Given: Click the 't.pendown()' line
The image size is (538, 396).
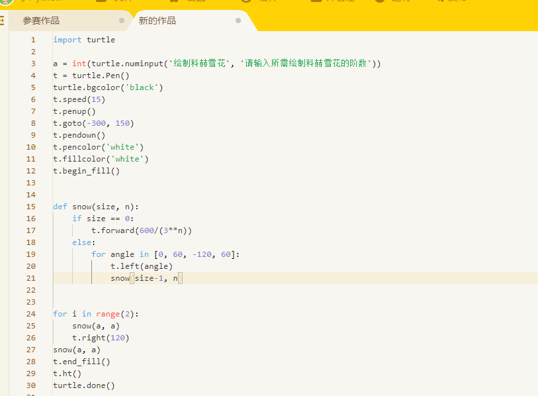Looking at the screenshot, I should [79, 135].
